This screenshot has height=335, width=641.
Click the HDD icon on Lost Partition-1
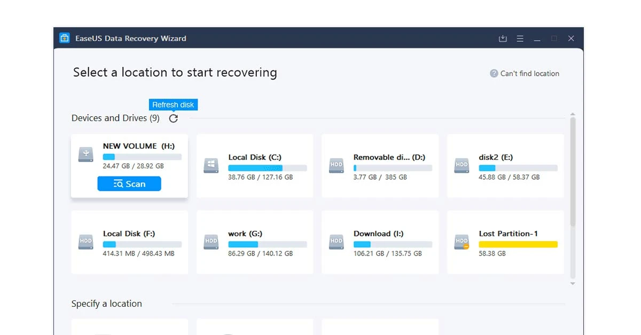point(461,242)
